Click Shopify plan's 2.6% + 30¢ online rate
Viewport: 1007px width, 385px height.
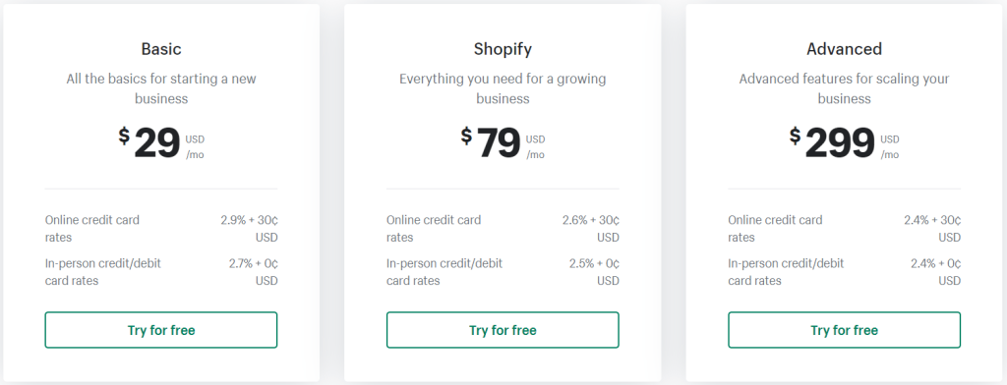[591, 229]
